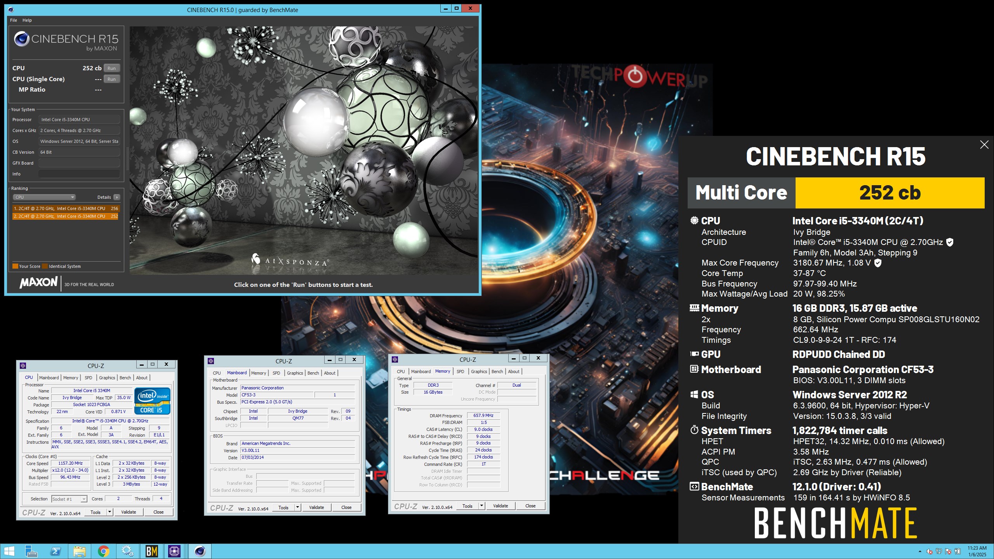Screen dimensions: 994x559
Task: Click the BIOS version V3.00L11 in CPU-Z
Action: (x=297, y=450)
